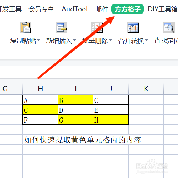Open the 邮件 ribbon tab
This screenshot has width=178, height=178.
click(x=102, y=9)
